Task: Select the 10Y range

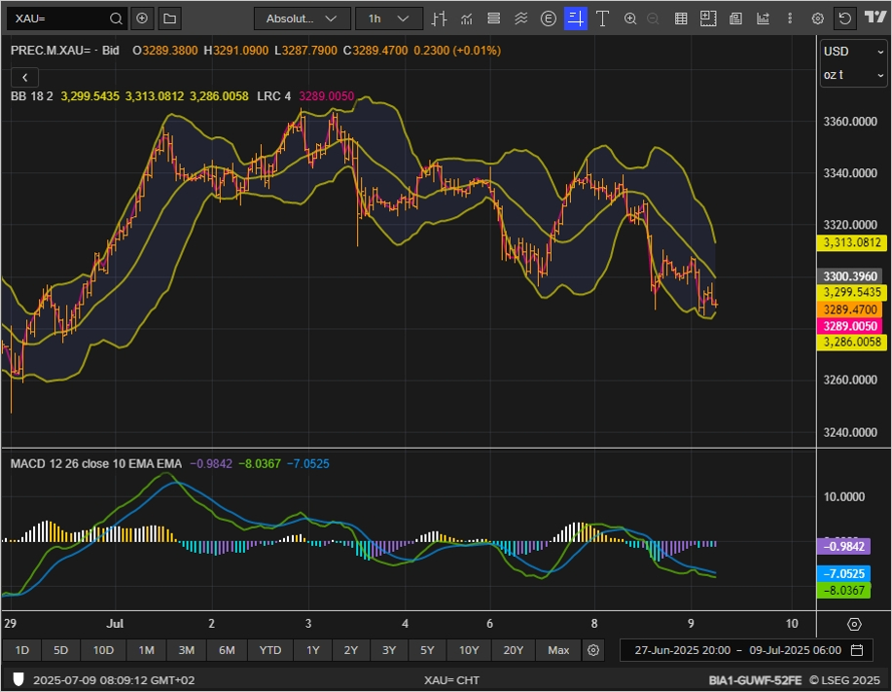Action: click(469, 650)
